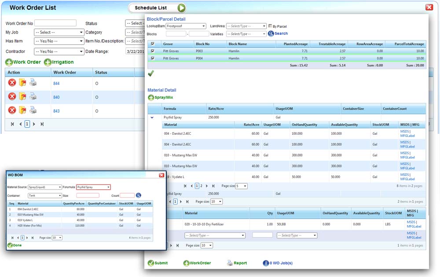The image size is (440, 277).
Task: Click Done in WO BOM dialog
Action: 15,245
